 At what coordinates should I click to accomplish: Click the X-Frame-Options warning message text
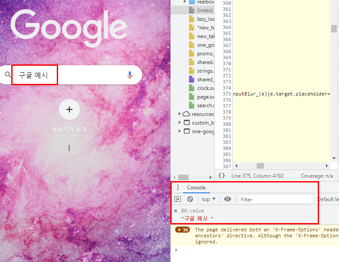tap(267, 236)
